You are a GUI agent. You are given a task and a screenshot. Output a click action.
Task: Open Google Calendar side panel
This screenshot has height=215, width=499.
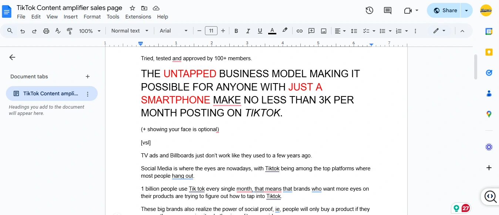click(489, 31)
